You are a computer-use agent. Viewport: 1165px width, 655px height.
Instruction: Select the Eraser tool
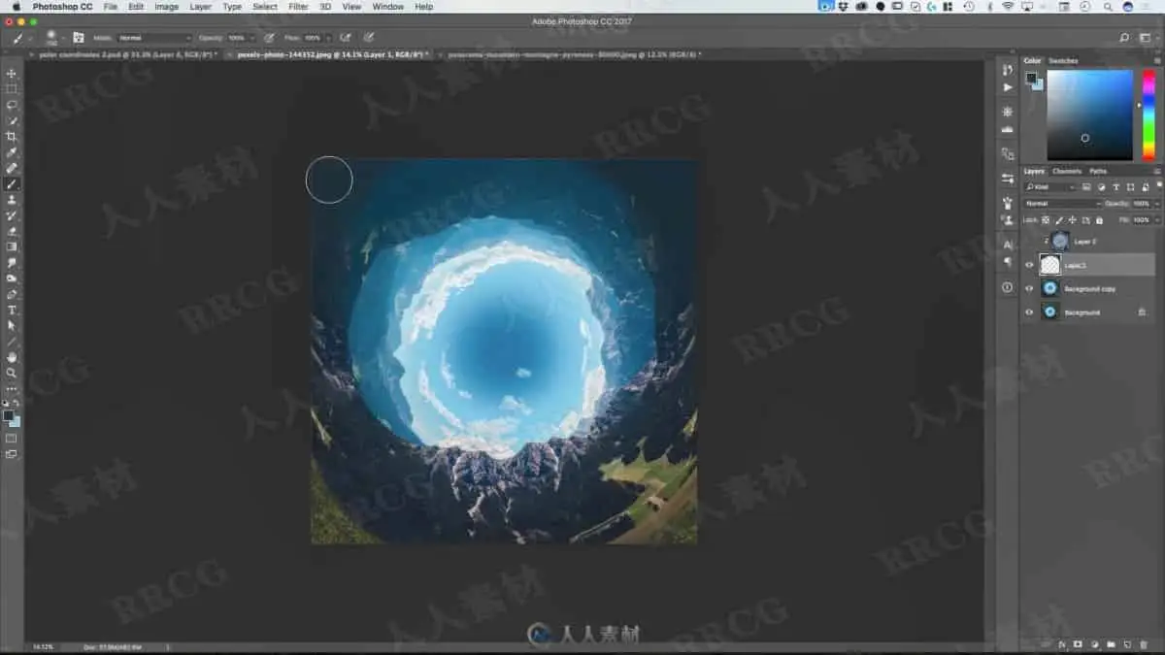pyautogui.click(x=12, y=231)
